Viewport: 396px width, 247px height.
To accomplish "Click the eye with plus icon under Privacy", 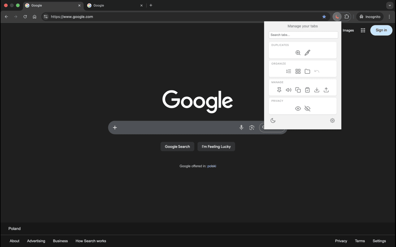I will (298, 109).
